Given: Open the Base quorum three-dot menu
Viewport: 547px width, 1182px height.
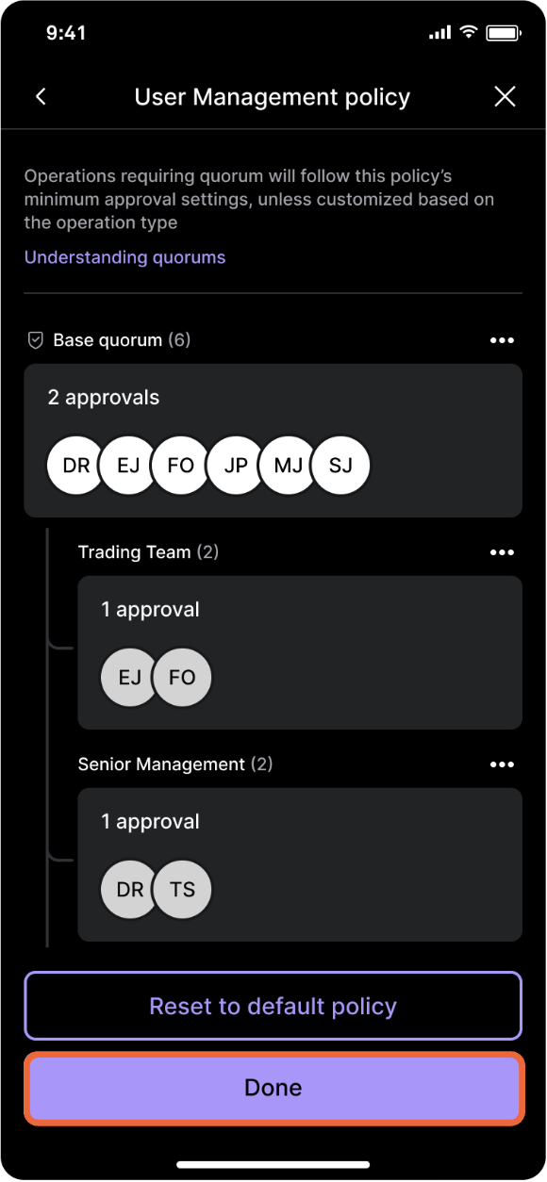Looking at the screenshot, I should click(x=502, y=340).
